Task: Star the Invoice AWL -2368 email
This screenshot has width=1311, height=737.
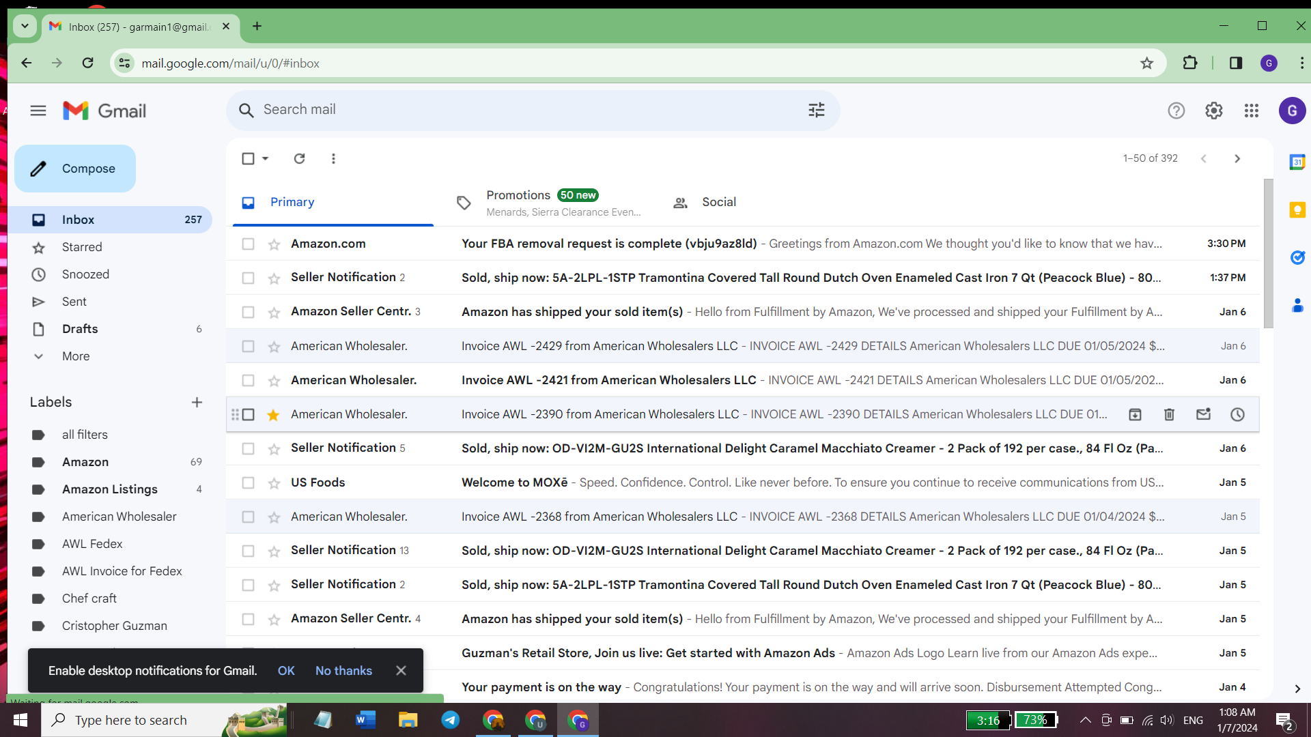Action: tap(274, 517)
